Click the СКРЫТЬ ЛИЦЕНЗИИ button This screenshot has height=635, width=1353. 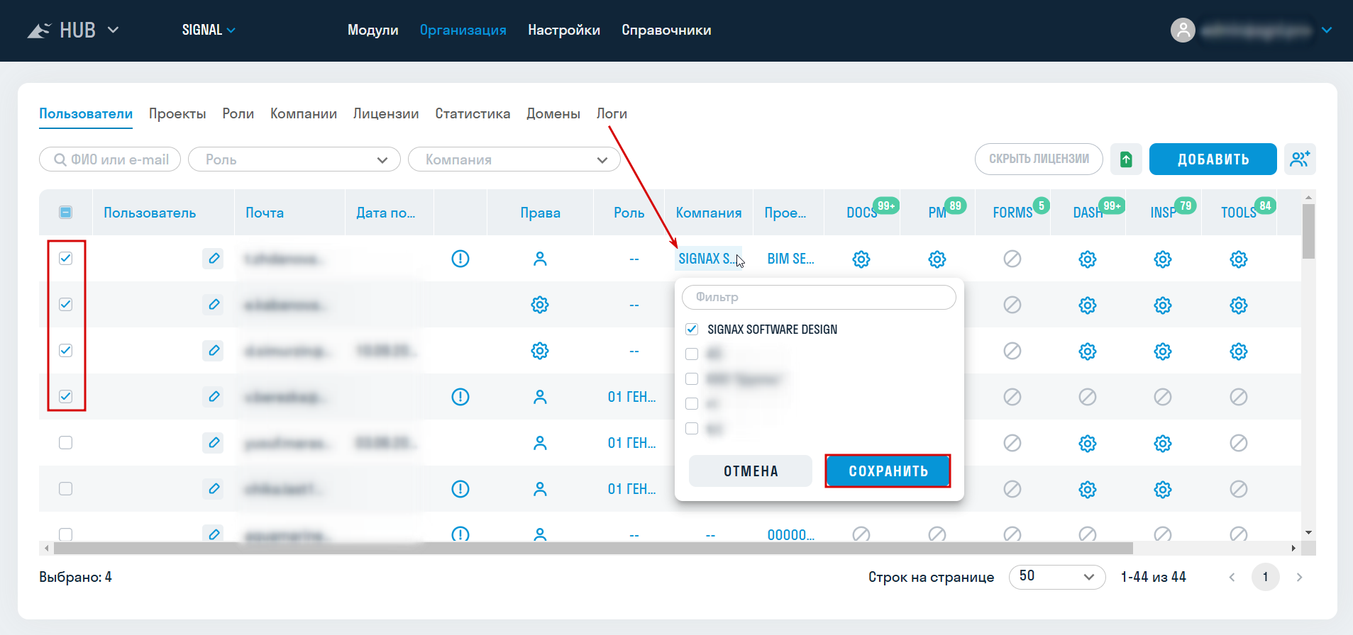(x=1039, y=159)
